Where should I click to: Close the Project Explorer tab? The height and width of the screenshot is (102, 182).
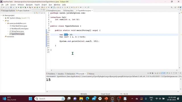point(31,10)
